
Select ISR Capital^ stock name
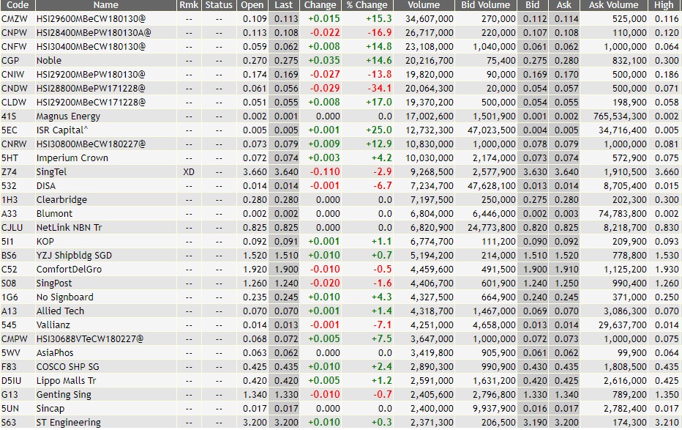[62, 130]
